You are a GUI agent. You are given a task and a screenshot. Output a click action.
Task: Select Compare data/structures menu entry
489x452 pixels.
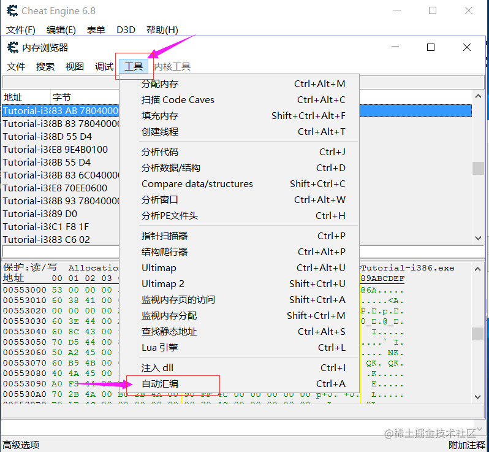click(x=239, y=183)
